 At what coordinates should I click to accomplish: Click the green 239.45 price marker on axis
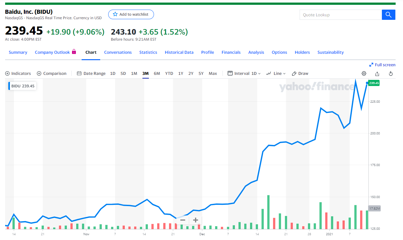coord(374,83)
